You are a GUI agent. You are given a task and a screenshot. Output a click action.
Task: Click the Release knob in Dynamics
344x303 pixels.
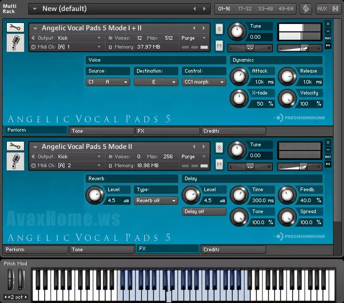287,76
